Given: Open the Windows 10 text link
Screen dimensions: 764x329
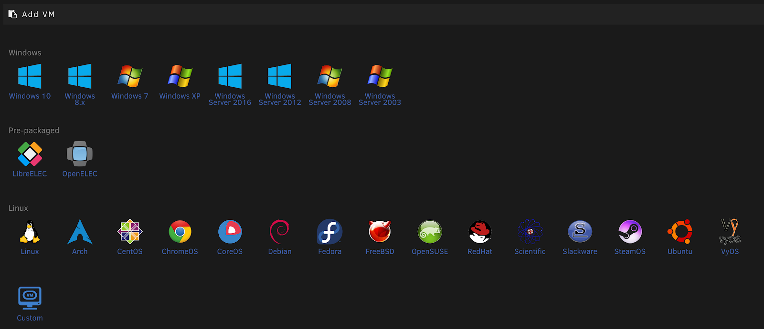Looking at the screenshot, I should (30, 96).
